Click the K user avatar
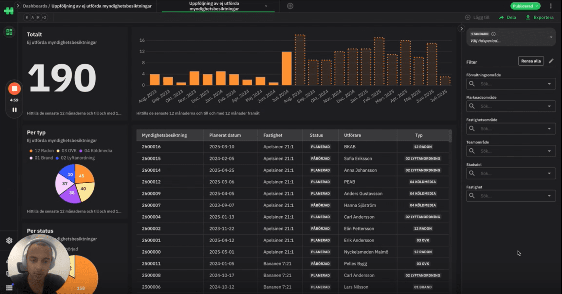 (27, 17)
